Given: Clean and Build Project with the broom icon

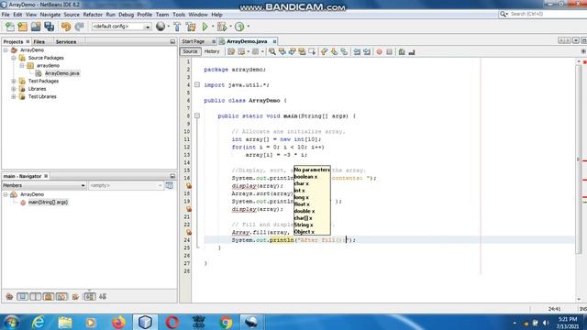Looking at the screenshot, I should pos(191,27).
